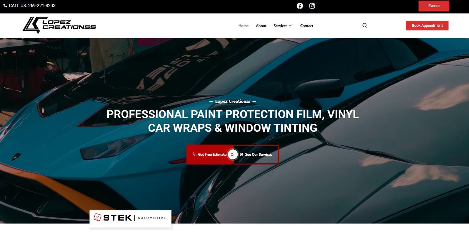469x235 pixels.
Task: Click the search magnifier icon
Action: click(x=365, y=26)
